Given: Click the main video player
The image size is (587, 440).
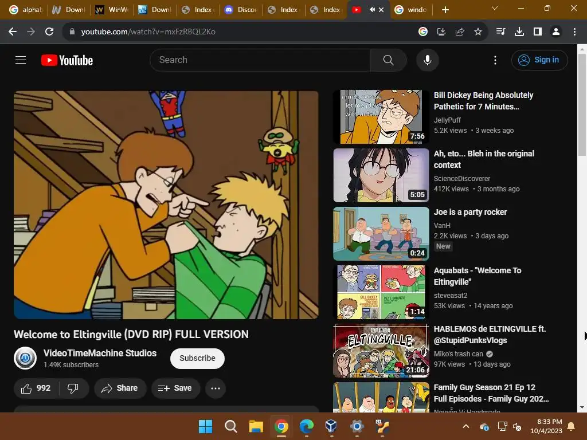Looking at the screenshot, I should (x=166, y=205).
